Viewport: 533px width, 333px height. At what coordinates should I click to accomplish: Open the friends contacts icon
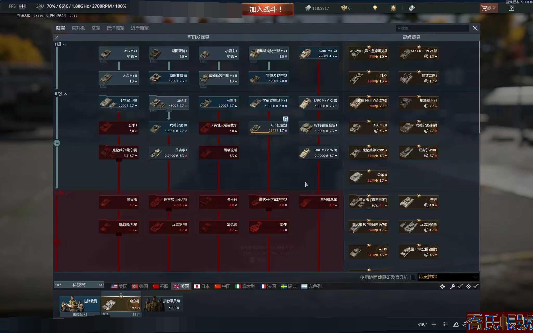pos(456,324)
